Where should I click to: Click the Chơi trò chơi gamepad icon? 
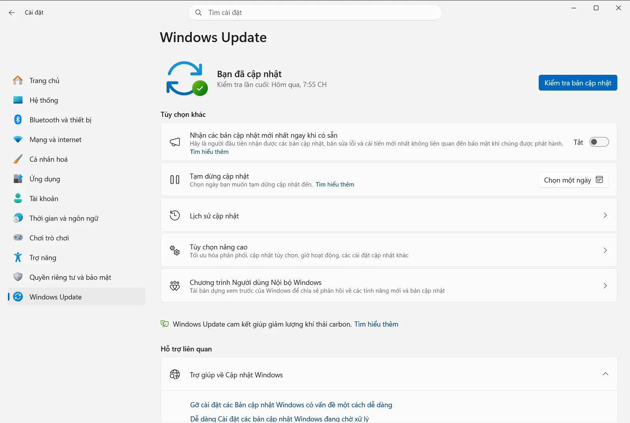[18, 238]
